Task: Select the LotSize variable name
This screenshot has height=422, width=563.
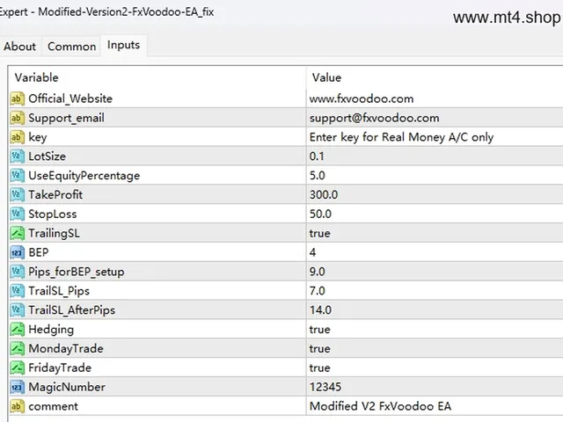Action: pyautogui.click(x=47, y=156)
